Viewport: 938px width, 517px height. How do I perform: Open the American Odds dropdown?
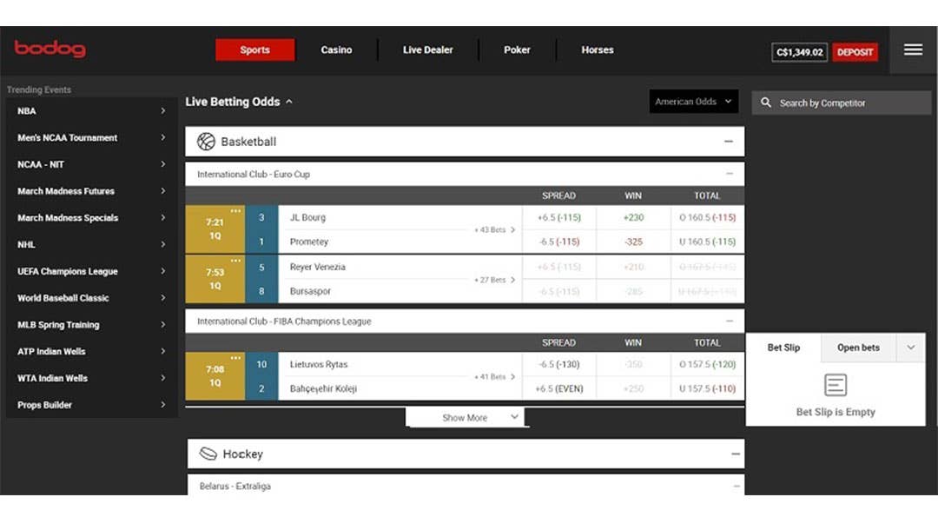[693, 102]
